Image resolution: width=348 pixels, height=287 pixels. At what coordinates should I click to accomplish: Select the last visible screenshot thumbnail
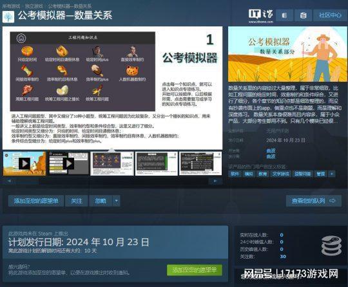(x=200, y=164)
